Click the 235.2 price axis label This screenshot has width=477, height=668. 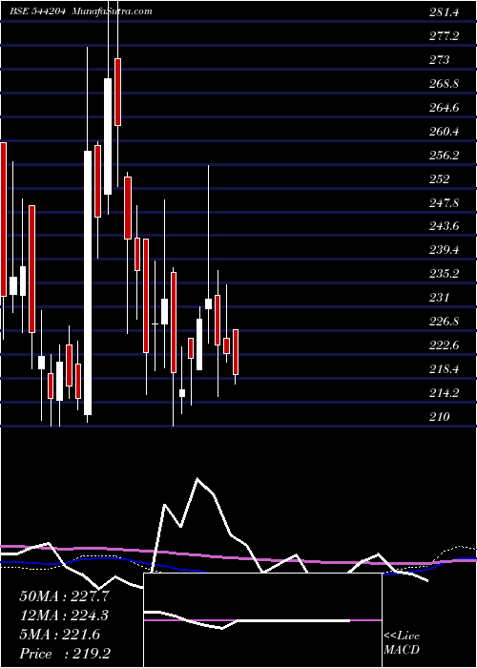click(444, 274)
